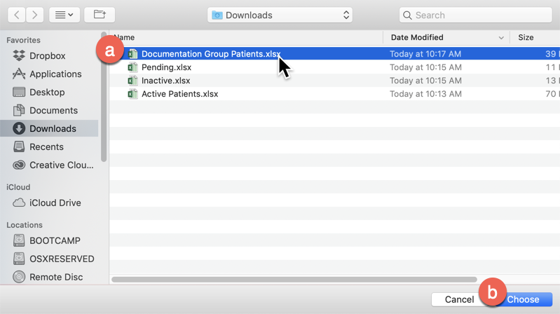
Task: Click the Desktop sidebar icon
Action: tap(19, 92)
